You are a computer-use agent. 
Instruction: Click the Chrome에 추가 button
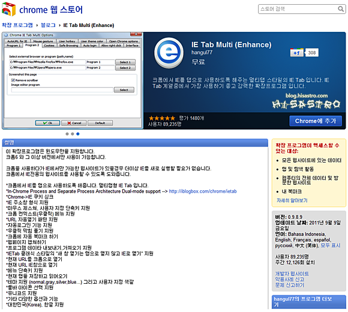(x=316, y=121)
